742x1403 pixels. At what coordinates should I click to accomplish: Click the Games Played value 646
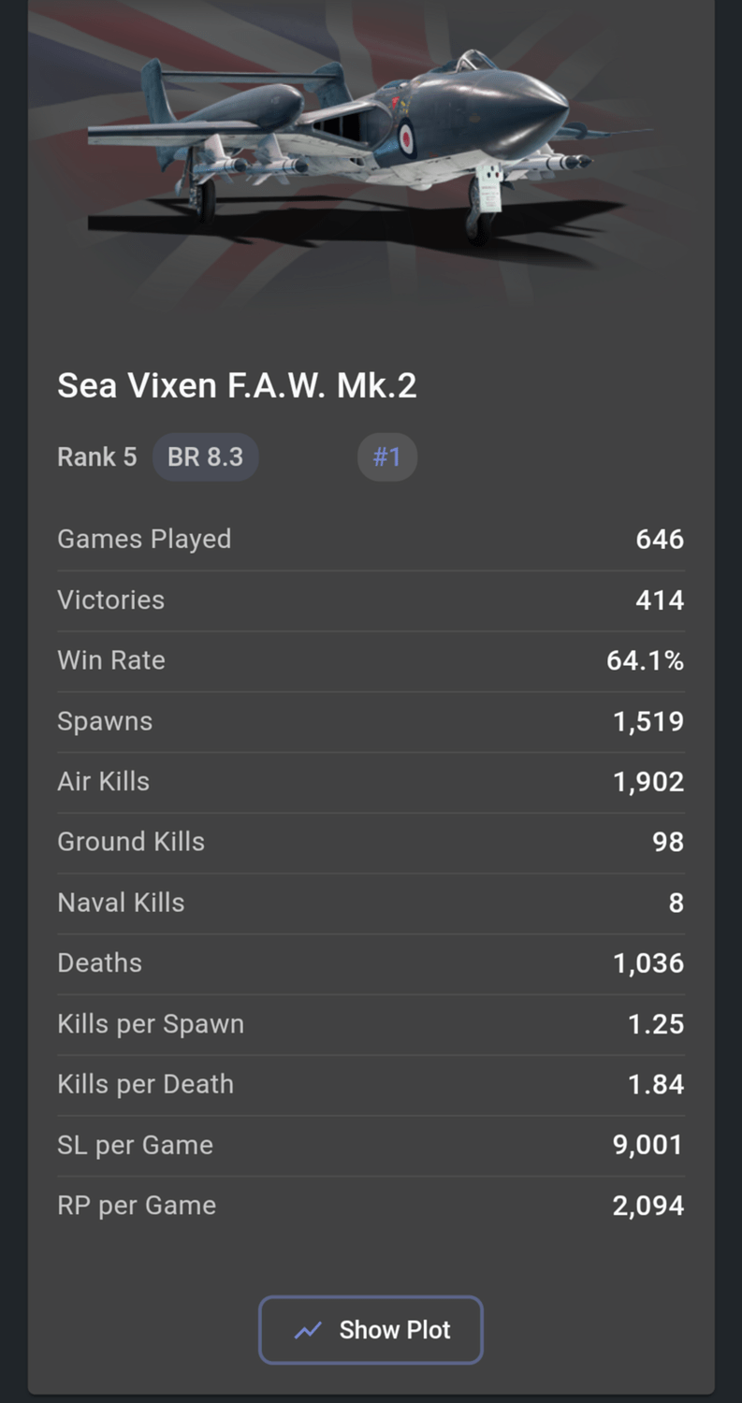click(x=660, y=540)
